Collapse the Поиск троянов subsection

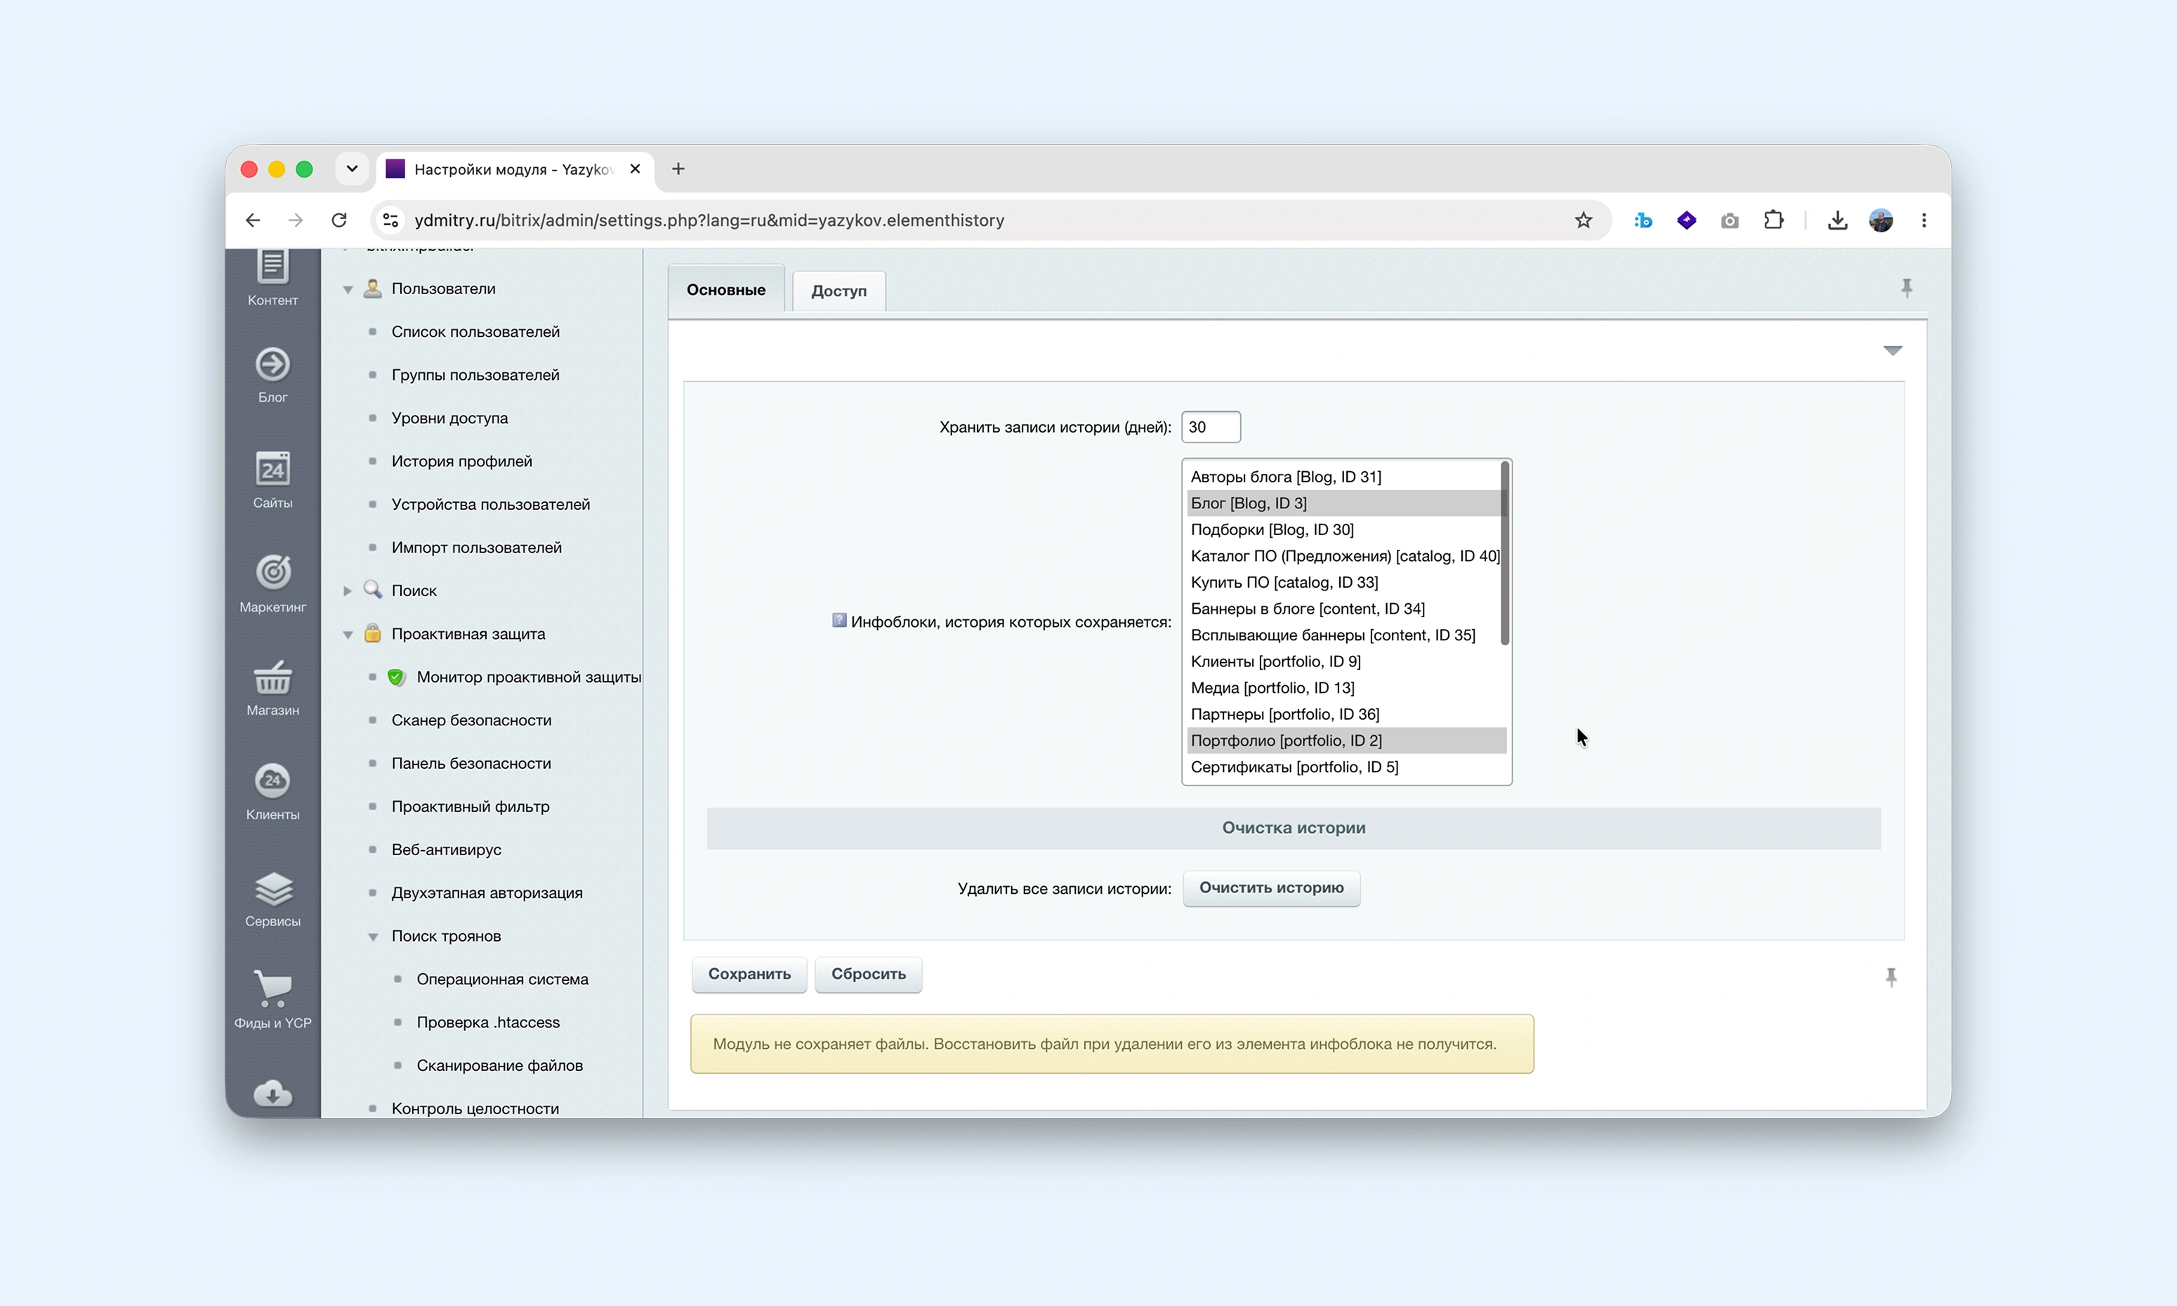[373, 937]
